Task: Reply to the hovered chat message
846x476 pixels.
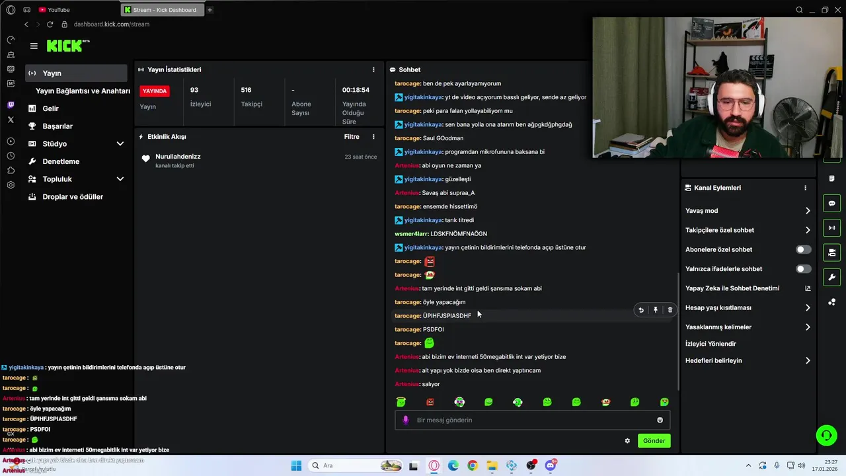Action: (x=641, y=309)
